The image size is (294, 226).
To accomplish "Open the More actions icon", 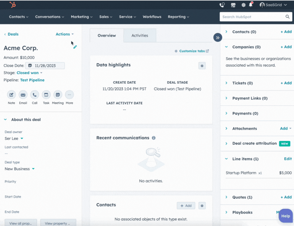I will (69, 95).
